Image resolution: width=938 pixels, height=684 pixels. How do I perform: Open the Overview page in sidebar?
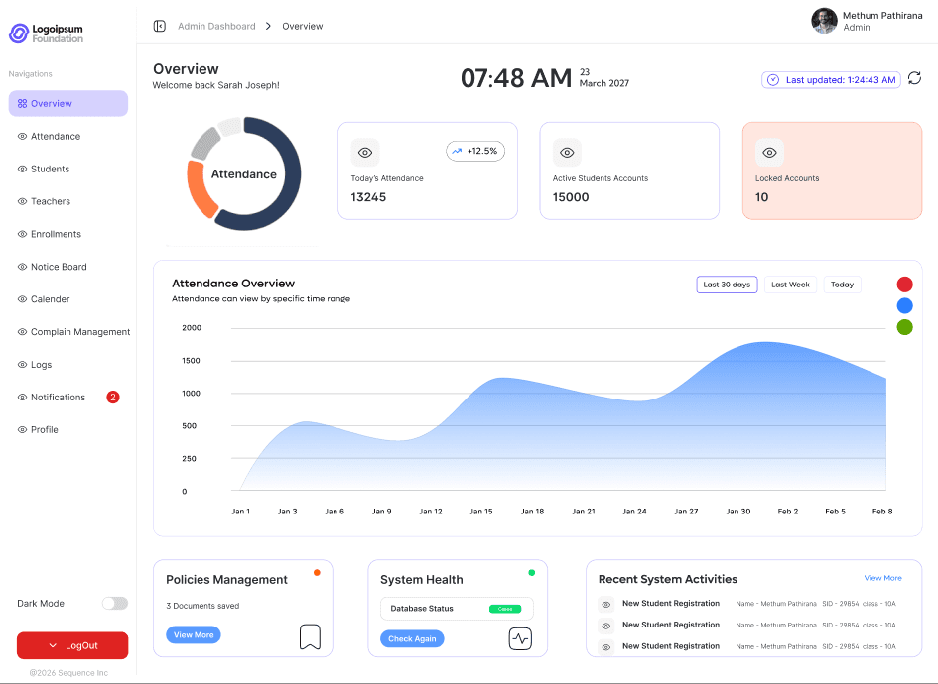click(x=68, y=104)
